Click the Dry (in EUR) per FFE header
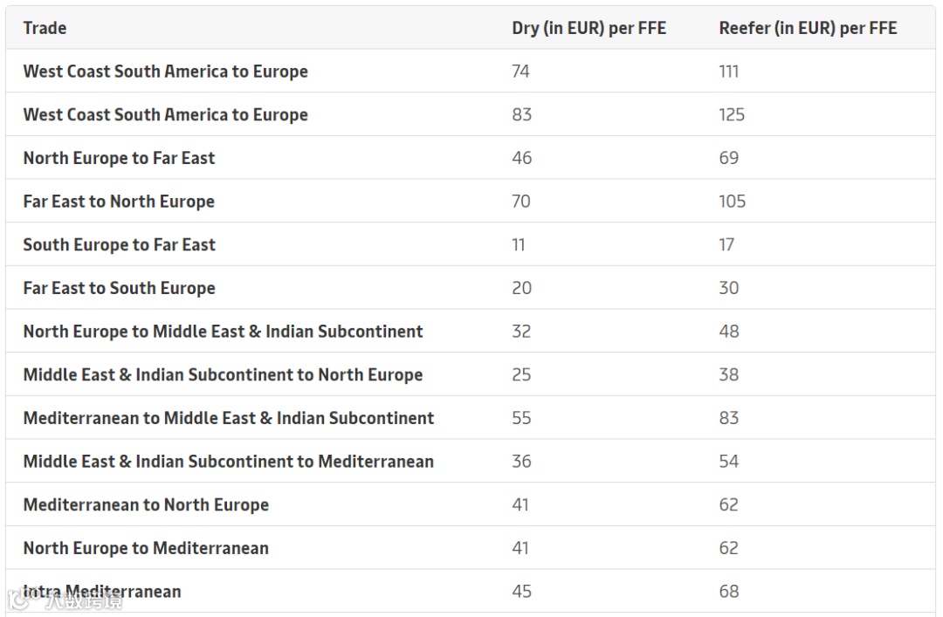The height and width of the screenshot is (617, 943). coord(589,28)
